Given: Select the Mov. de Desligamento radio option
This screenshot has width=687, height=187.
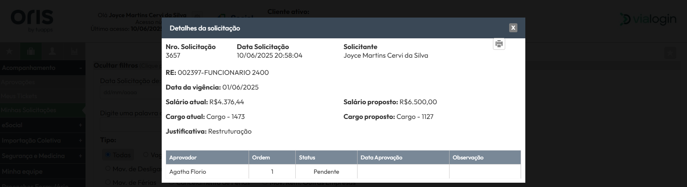Looking at the screenshot, I should (x=108, y=168).
